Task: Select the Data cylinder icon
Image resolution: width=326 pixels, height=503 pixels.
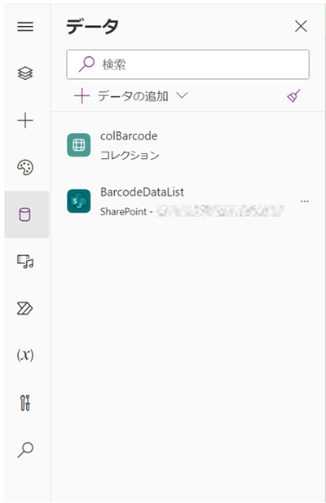Action: tap(25, 214)
